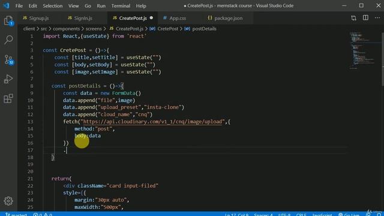
Task: Click setImage on line 6
Action: point(103,72)
